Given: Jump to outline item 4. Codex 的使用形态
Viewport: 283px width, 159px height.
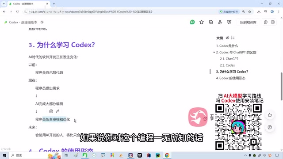Looking at the screenshot, I should click(231, 78).
